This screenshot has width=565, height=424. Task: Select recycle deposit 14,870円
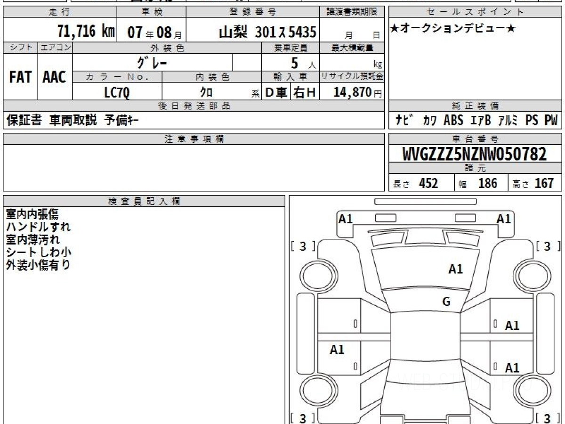click(358, 93)
